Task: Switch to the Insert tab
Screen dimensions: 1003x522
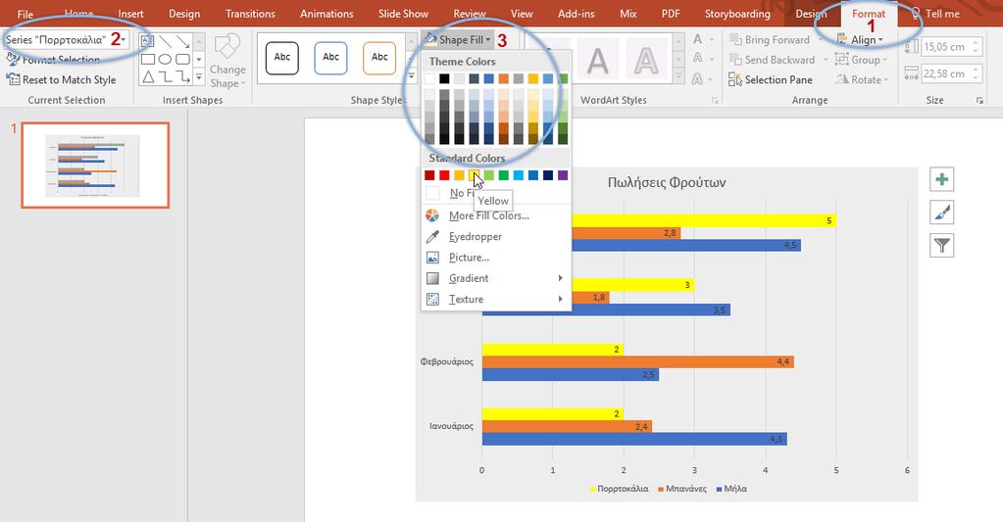Action: tap(130, 14)
